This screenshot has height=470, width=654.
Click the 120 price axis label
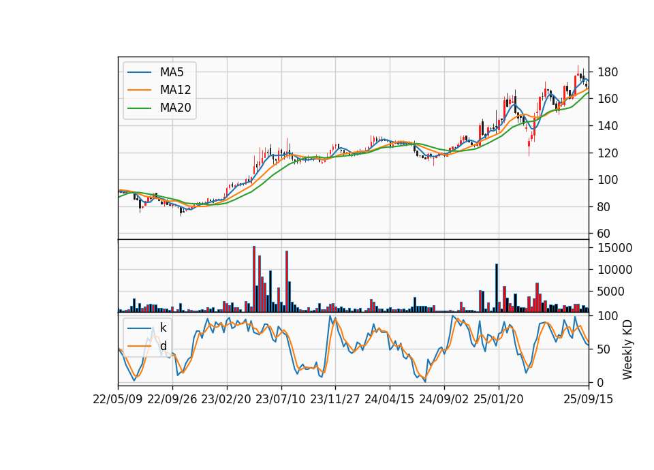pos(608,153)
